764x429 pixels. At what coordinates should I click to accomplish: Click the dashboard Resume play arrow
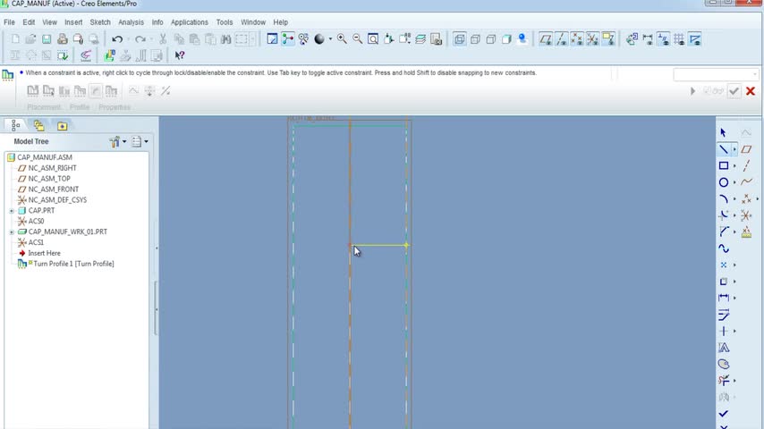(692, 91)
